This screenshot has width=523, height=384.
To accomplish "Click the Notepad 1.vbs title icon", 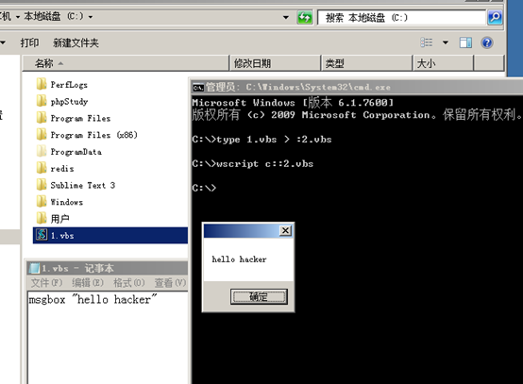I will coord(34,268).
